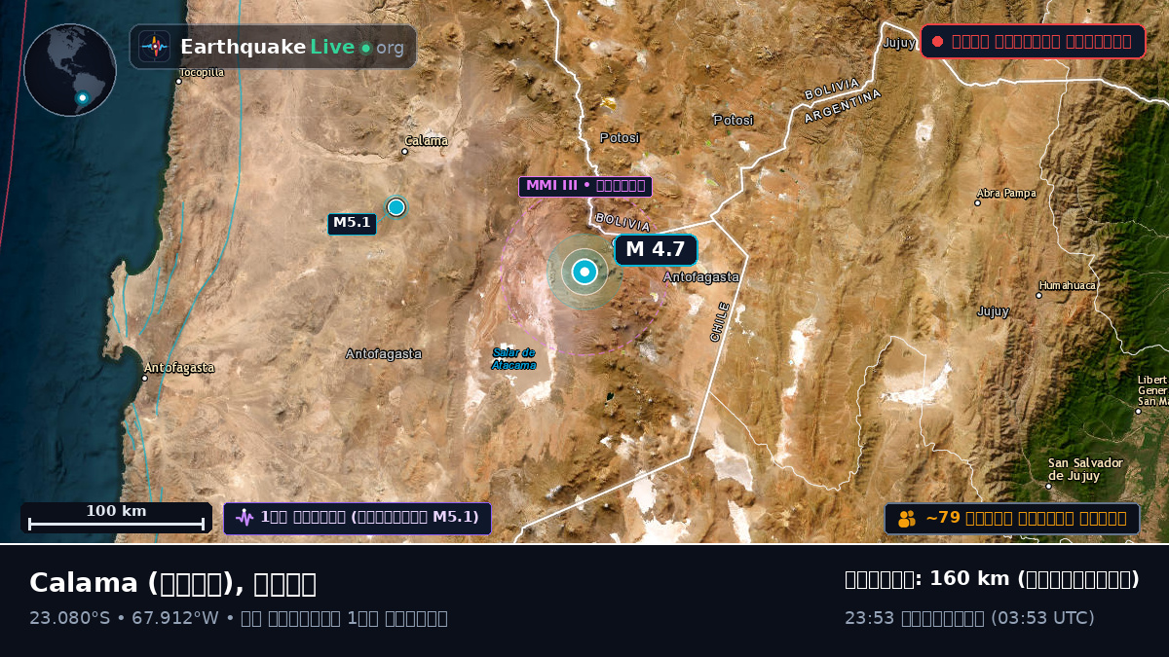Screen dimensions: 1169x657
Task: Click the Salar de Atacama label
Action: pos(513,358)
